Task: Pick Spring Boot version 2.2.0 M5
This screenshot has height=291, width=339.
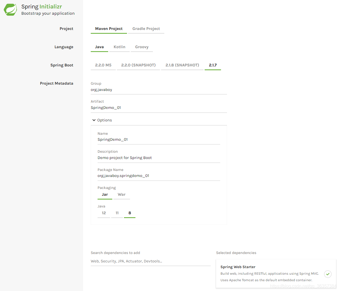Action: (103, 65)
